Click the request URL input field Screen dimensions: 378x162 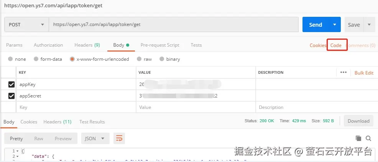[174, 24]
